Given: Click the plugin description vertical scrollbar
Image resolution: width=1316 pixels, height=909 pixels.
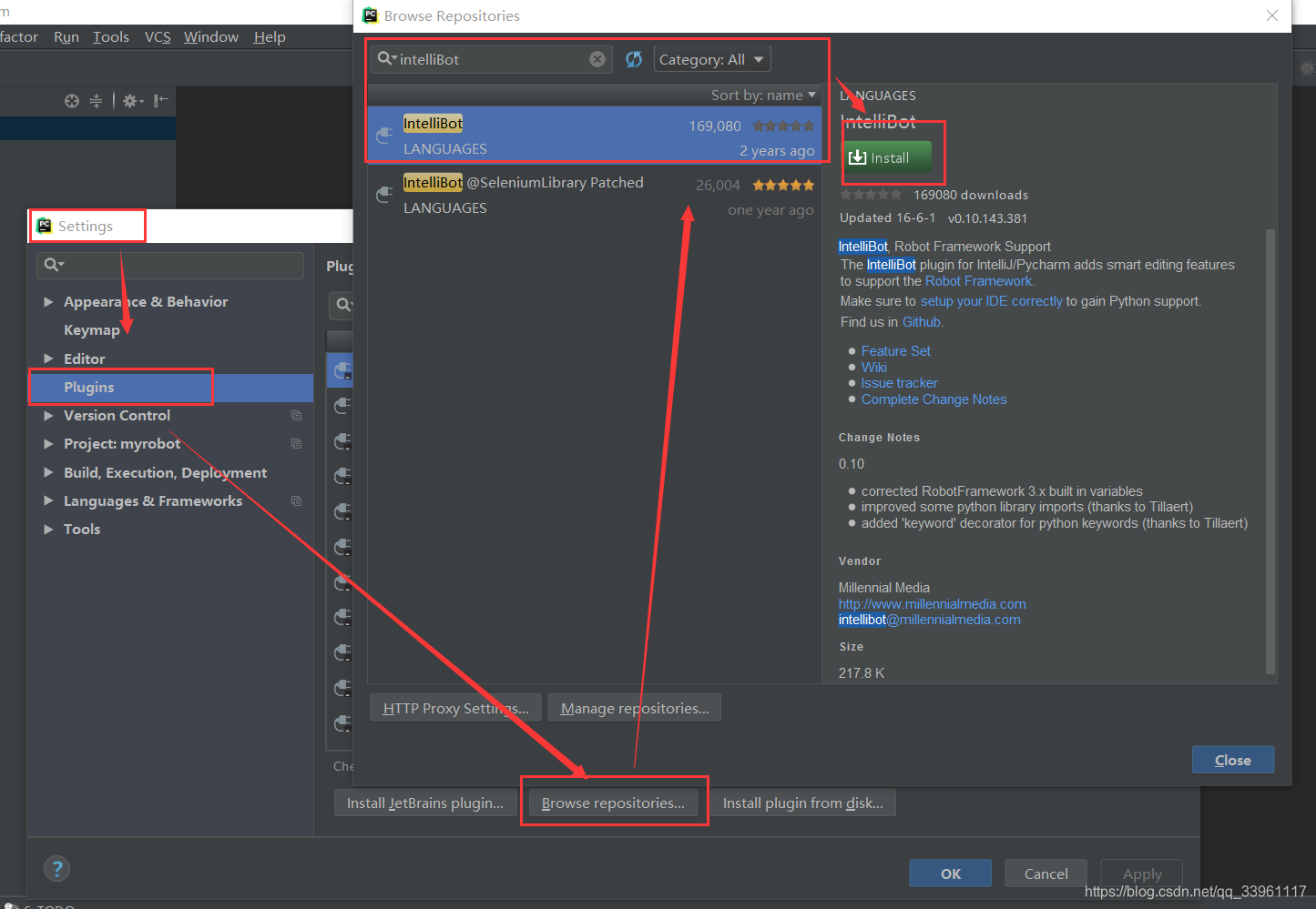Looking at the screenshot, I should [x=1270, y=451].
